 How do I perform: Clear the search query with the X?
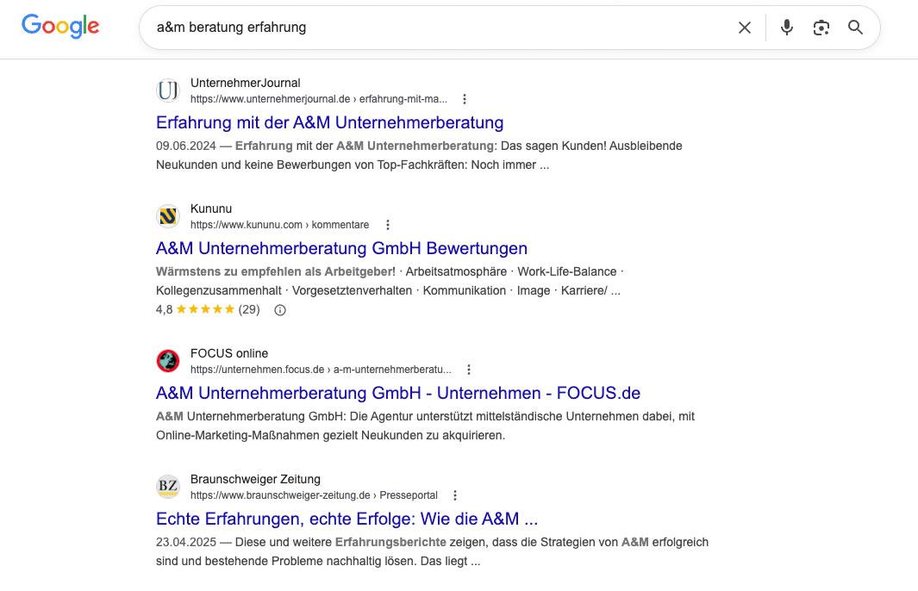744,28
